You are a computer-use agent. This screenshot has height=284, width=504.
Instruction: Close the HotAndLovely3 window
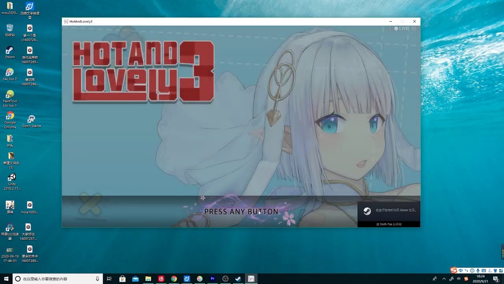pos(414,21)
